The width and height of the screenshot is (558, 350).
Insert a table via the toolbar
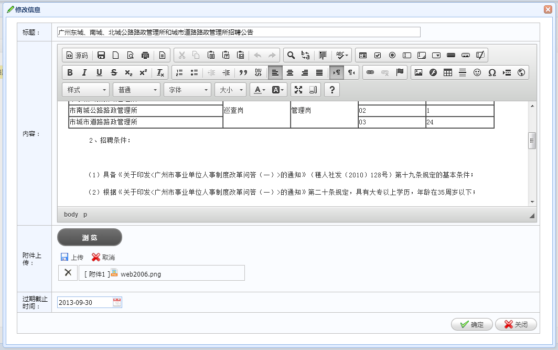[448, 72]
